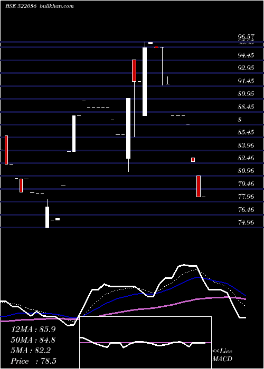Click the '<<Live MACD' label
The image size is (264, 369).
click(x=222, y=355)
